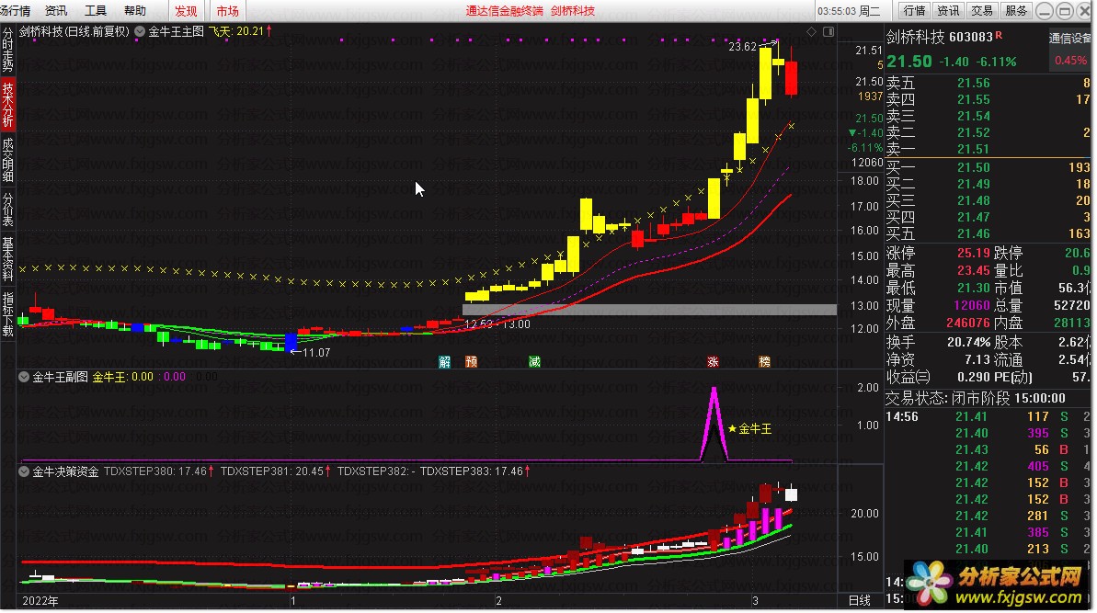Image resolution: width=1097 pixels, height=613 pixels.
Task: Click the 日线 period label at bottom
Action: tap(859, 600)
